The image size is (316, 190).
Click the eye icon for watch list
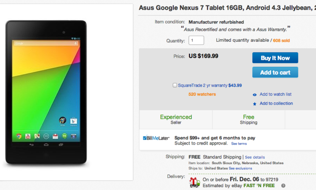[255, 95]
